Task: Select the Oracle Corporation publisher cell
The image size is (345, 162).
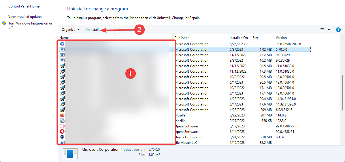Action: [x=189, y=137]
